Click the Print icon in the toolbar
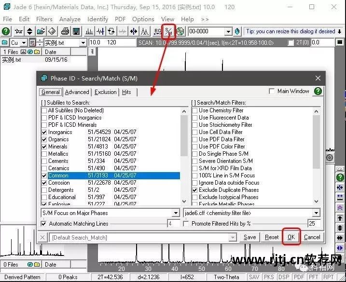The width and height of the screenshot is (346, 282). point(65,31)
